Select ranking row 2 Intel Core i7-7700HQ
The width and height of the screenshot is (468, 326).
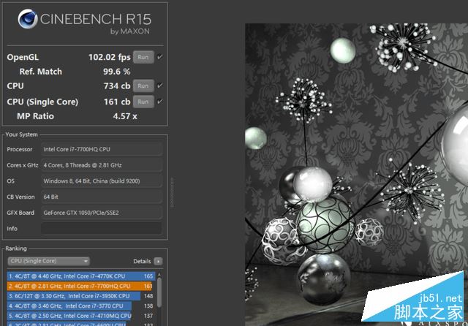point(80,286)
